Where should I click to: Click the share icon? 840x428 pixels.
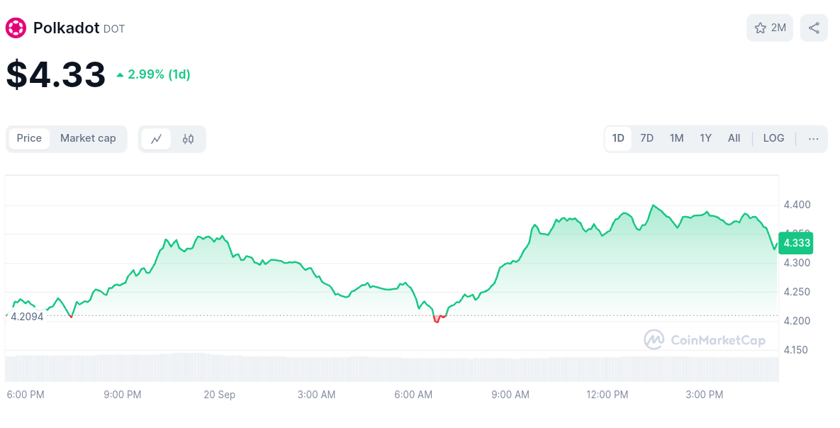point(813,28)
